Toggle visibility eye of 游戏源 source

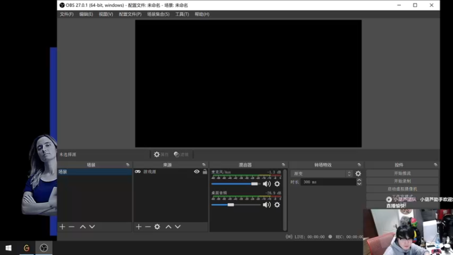(196, 172)
